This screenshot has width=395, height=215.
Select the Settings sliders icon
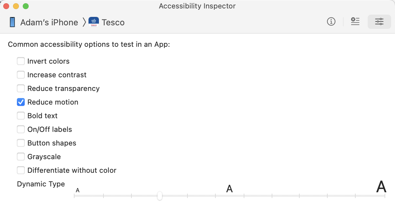pyautogui.click(x=379, y=21)
